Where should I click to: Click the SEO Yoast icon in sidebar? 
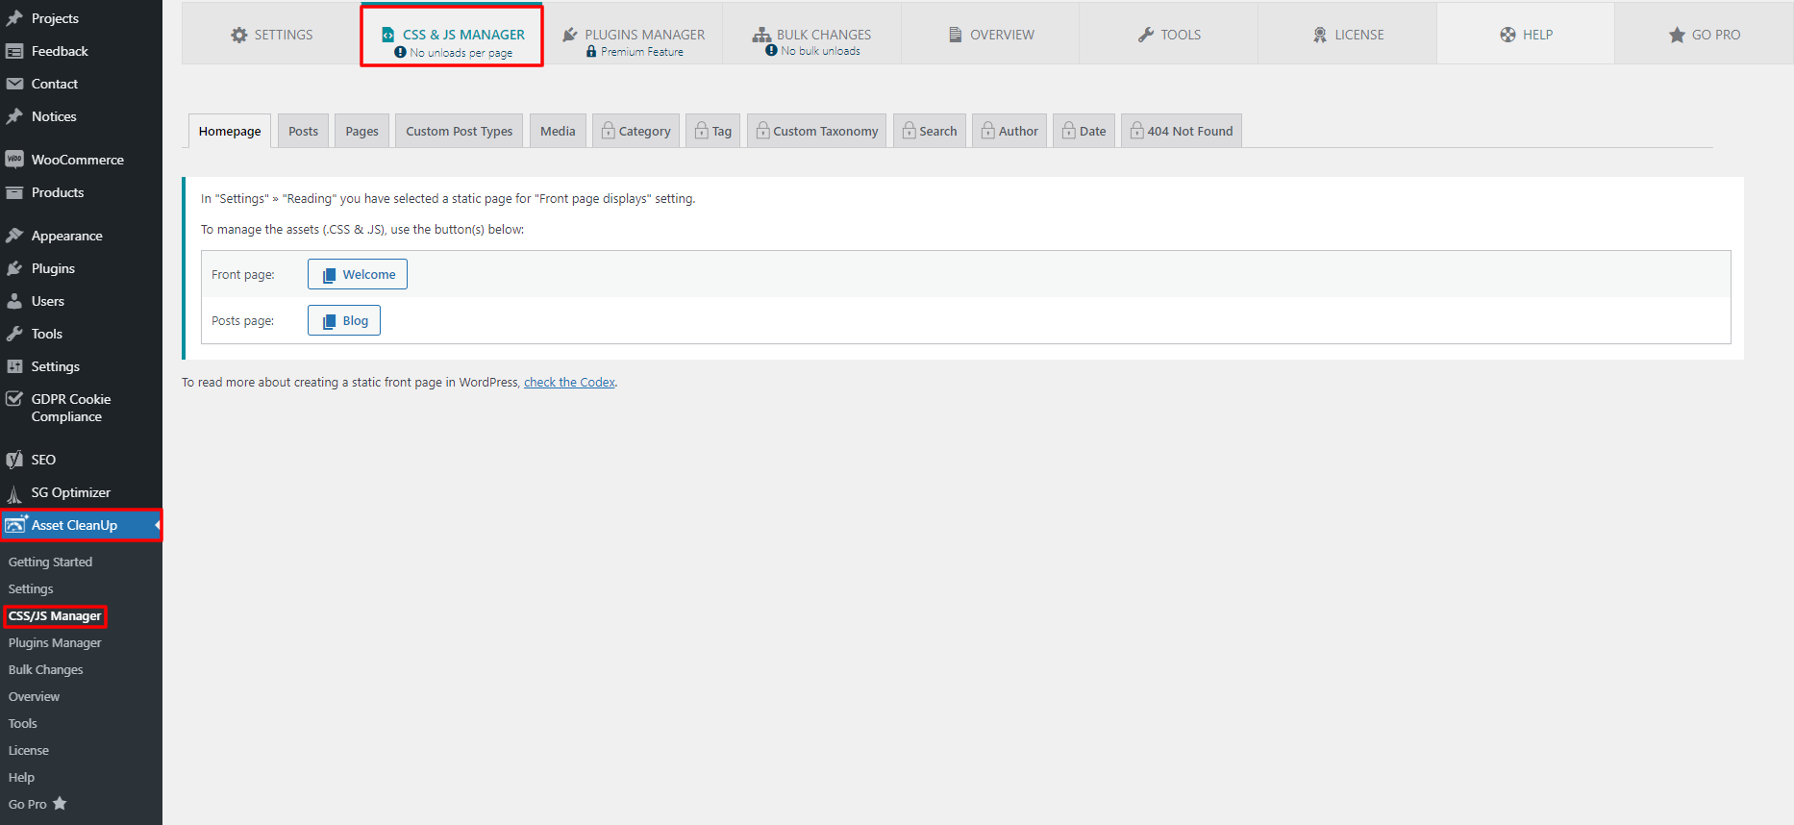click(x=14, y=460)
